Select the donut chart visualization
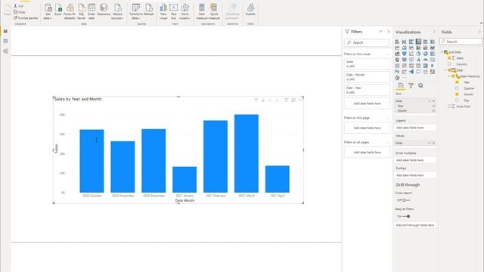Image resolution: width=484 pixels, height=272 pixels. point(425,54)
